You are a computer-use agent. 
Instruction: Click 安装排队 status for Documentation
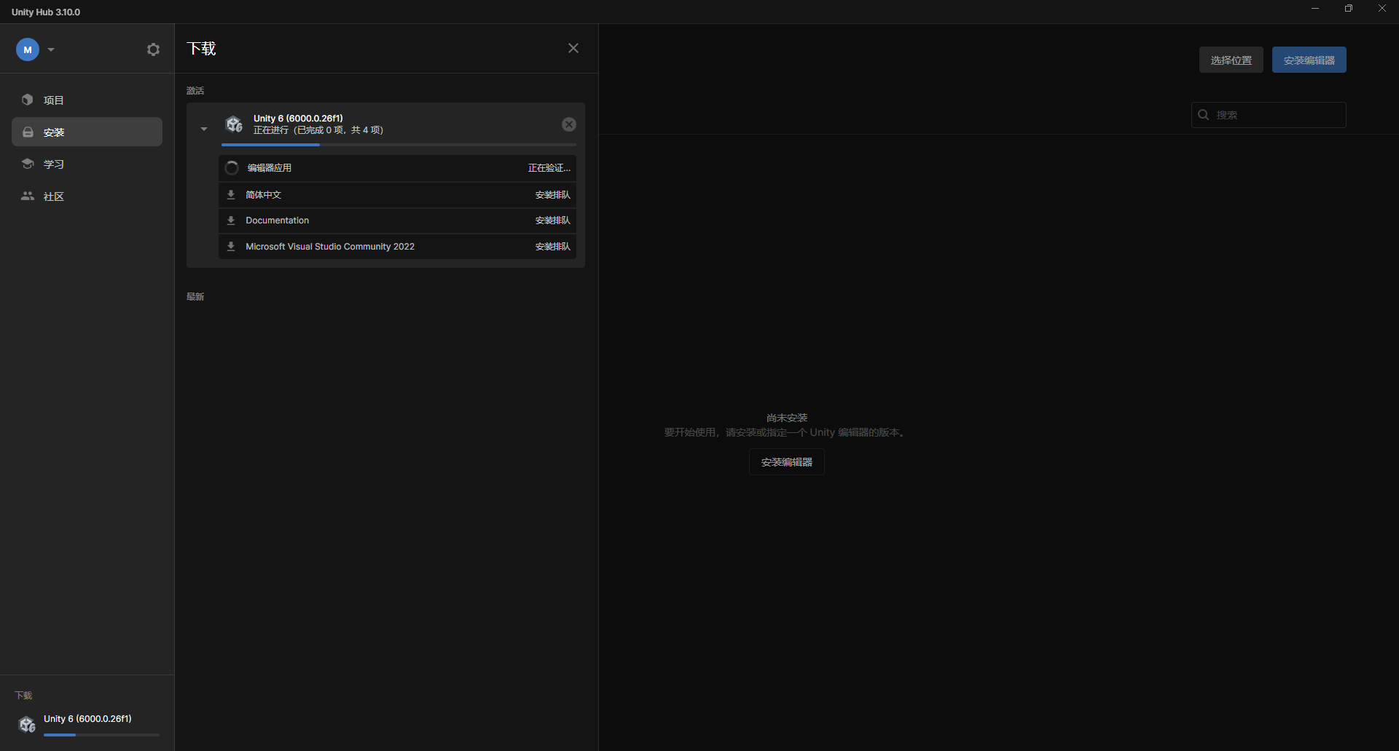pos(553,220)
